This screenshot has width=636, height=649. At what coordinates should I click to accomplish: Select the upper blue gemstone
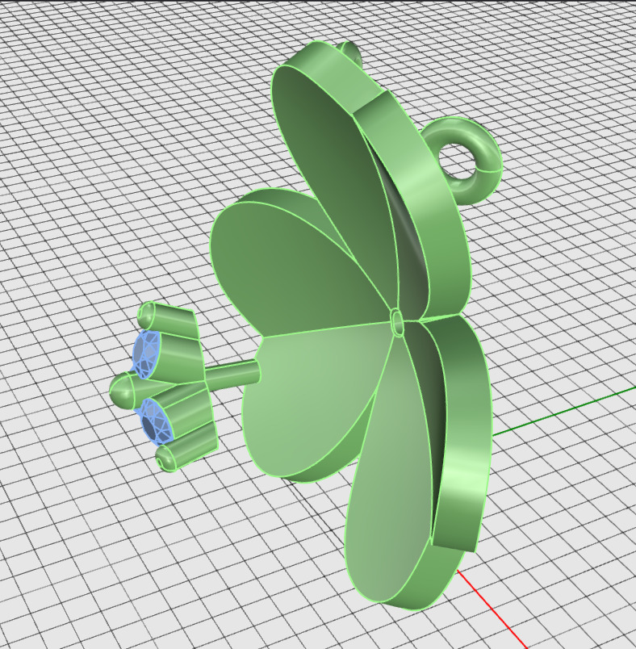[x=145, y=354]
